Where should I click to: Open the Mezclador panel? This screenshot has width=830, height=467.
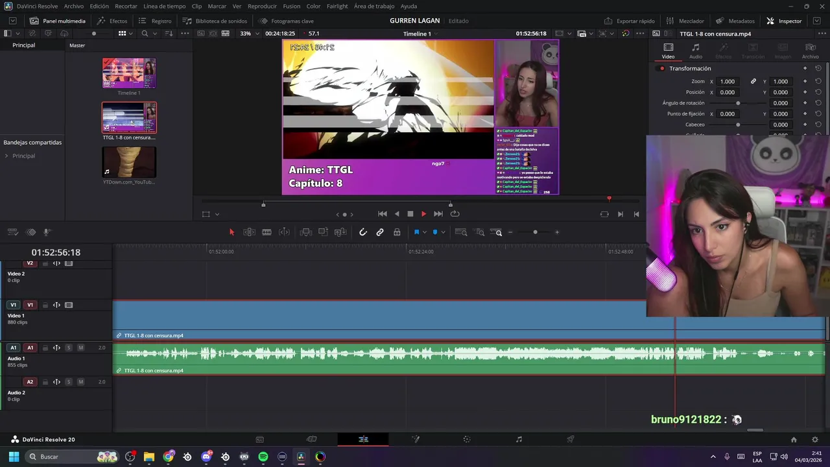(x=685, y=21)
